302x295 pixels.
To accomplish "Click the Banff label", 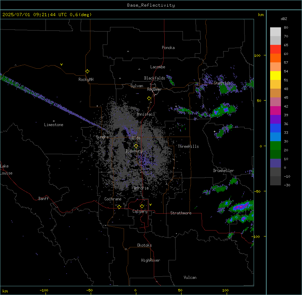I will pyautogui.click(x=43, y=199).
